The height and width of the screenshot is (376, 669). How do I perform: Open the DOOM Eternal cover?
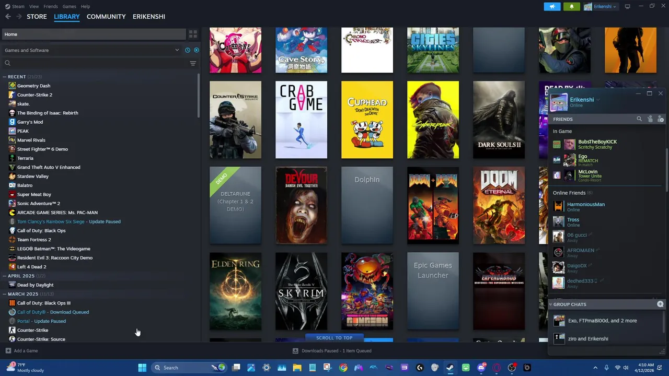499,205
